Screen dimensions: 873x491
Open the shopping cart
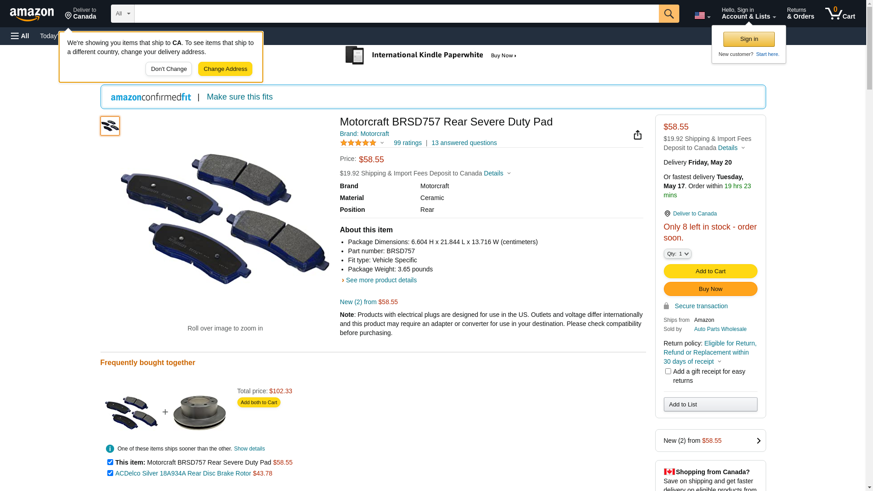coord(840,14)
